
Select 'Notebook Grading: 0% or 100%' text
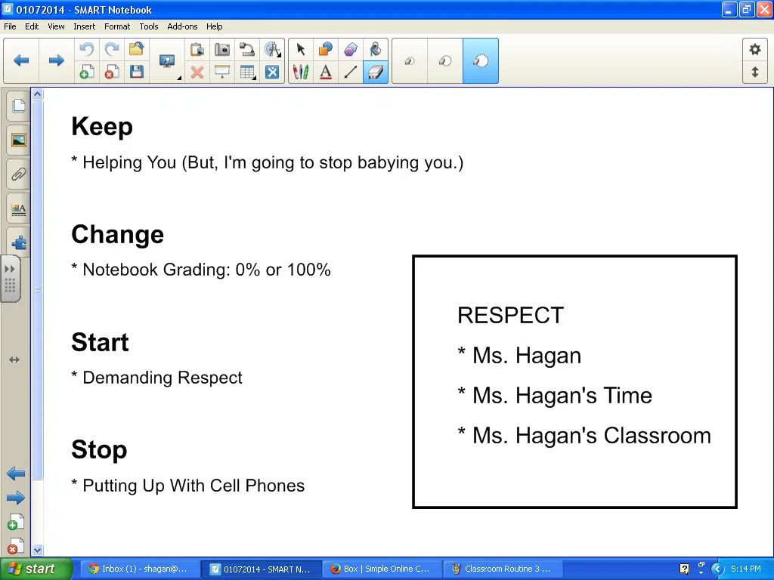[206, 270]
